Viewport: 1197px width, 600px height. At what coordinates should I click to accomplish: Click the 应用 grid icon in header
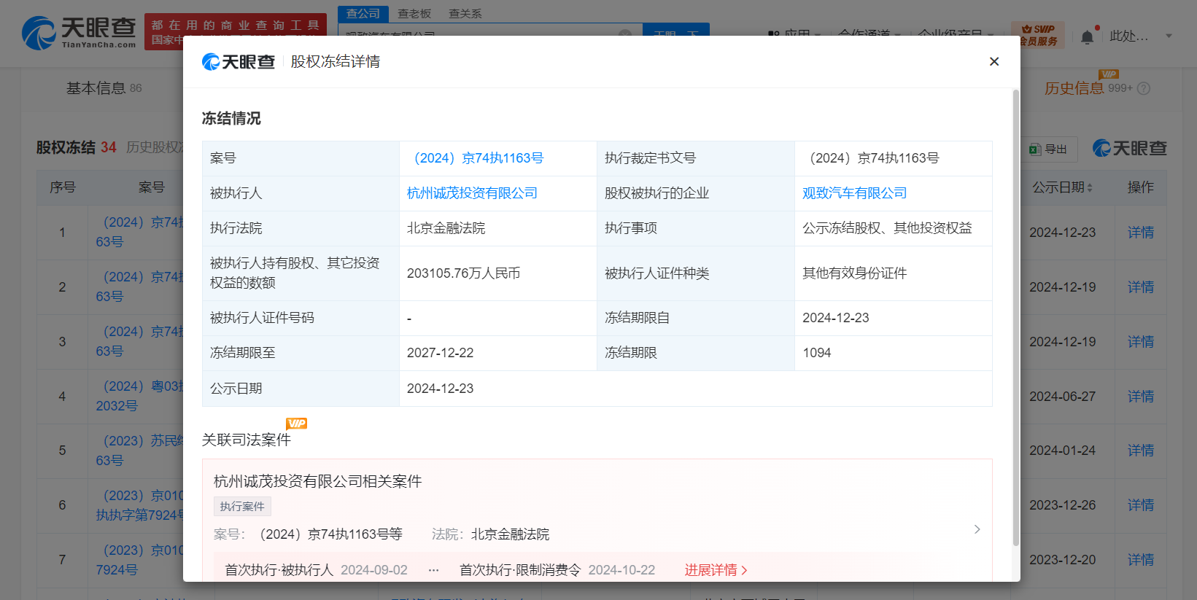point(773,34)
